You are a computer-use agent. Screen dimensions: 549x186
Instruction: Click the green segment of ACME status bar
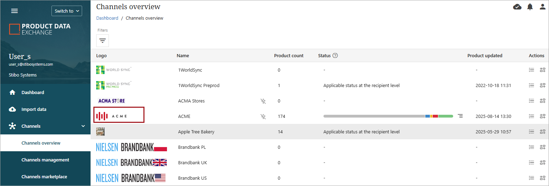tap(445, 116)
